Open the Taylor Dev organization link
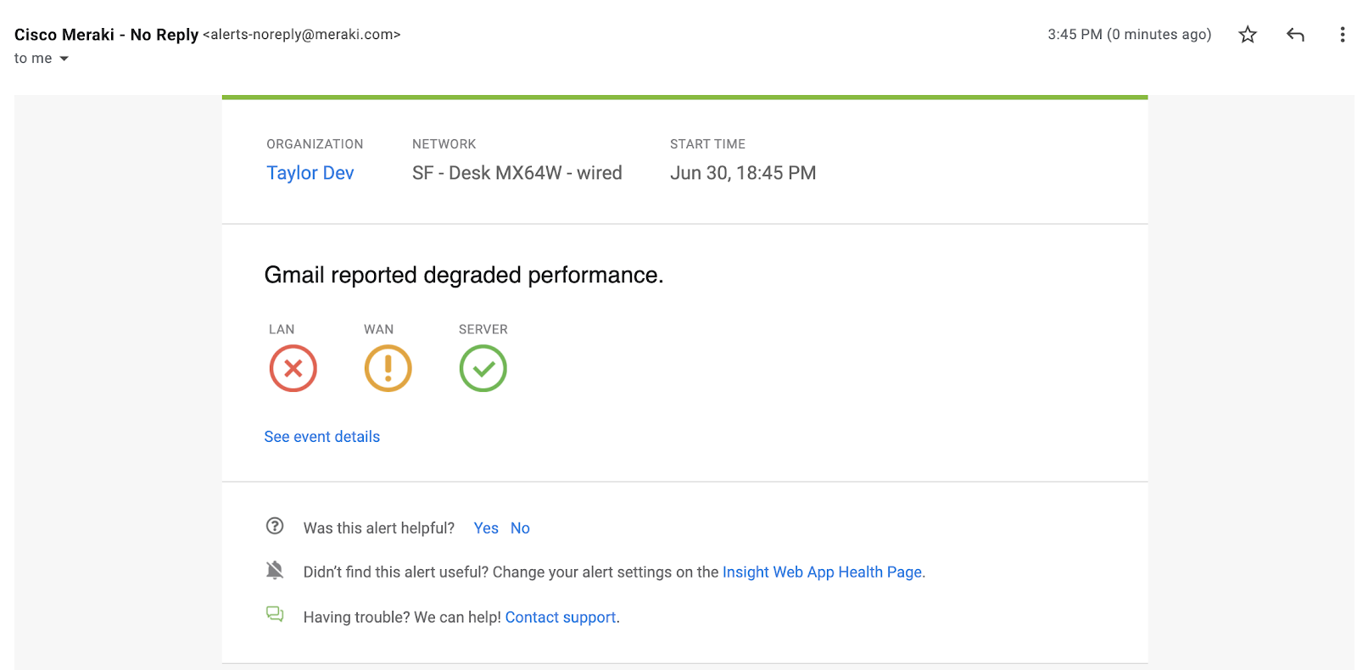 tap(310, 173)
